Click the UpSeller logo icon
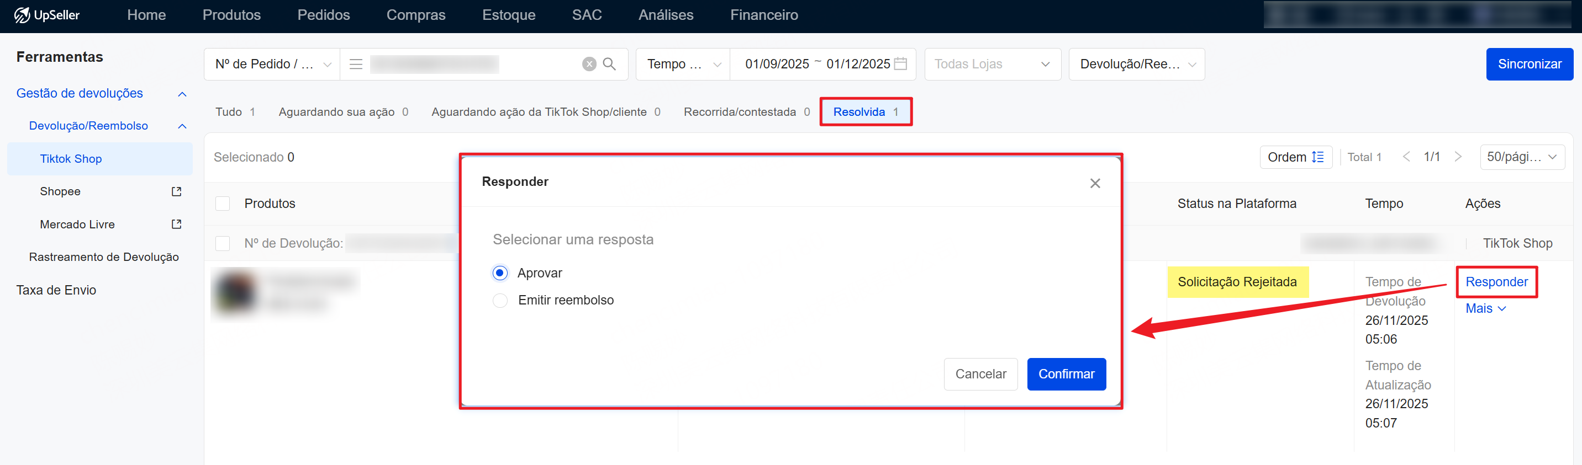 pos(22,15)
